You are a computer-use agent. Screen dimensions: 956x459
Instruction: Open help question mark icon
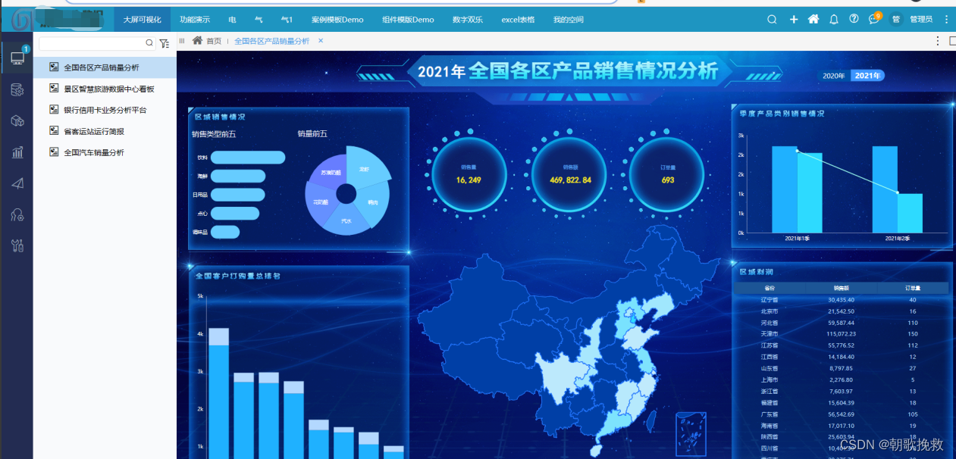point(854,19)
